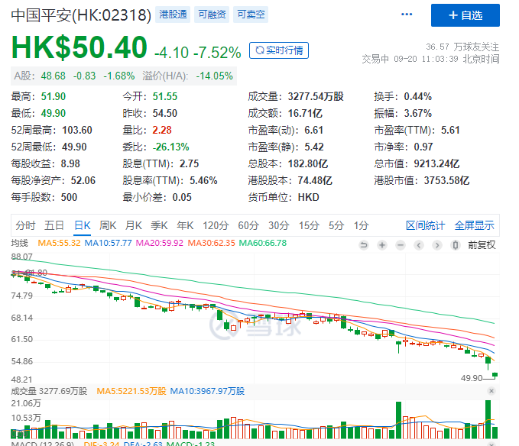Viewport: 519px width, 446px height.
Task: Click the 港股通 tag
Action: coord(174,15)
